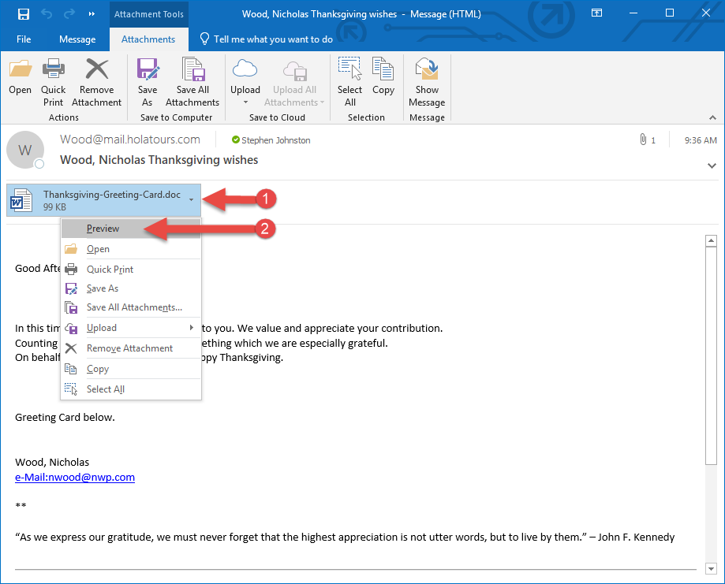Choose Select All from the context menu
This screenshot has height=584, width=725.
[131, 389]
